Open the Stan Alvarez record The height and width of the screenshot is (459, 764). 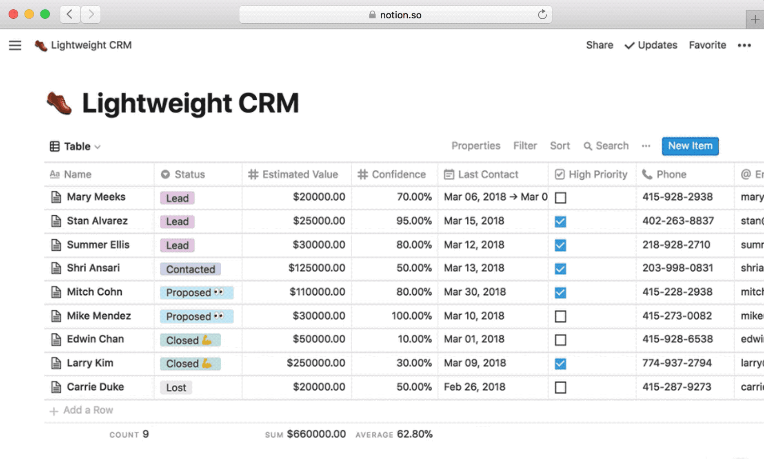97,221
